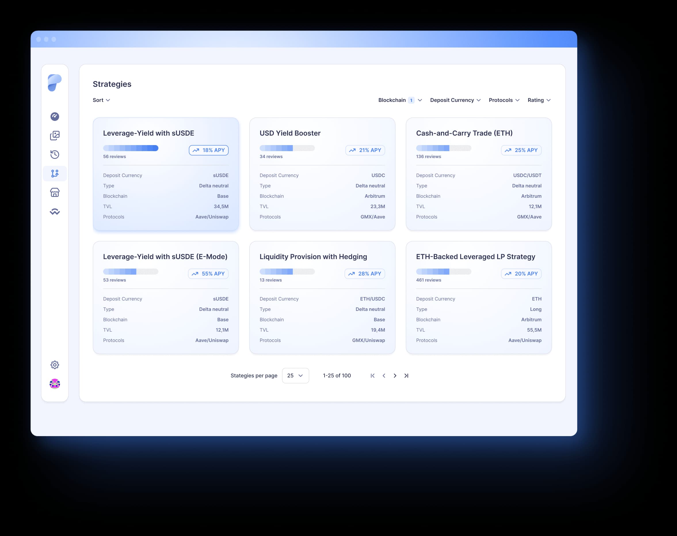Open the Blockchain filter showing one selection
Screen dimensions: 677x536
pos(399,100)
